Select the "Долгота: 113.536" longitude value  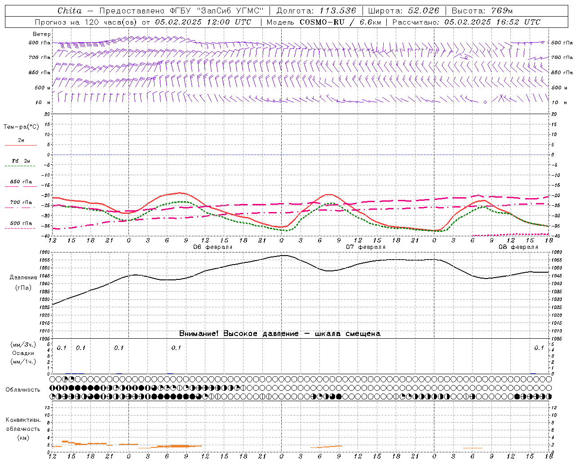pyautogui.click(x=316, y=11)
